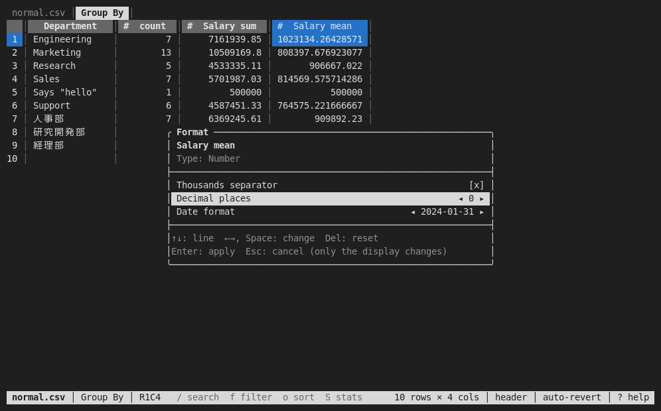Click the Engineering department cell
Screen dimensions: 661x411
coord(62,40)
